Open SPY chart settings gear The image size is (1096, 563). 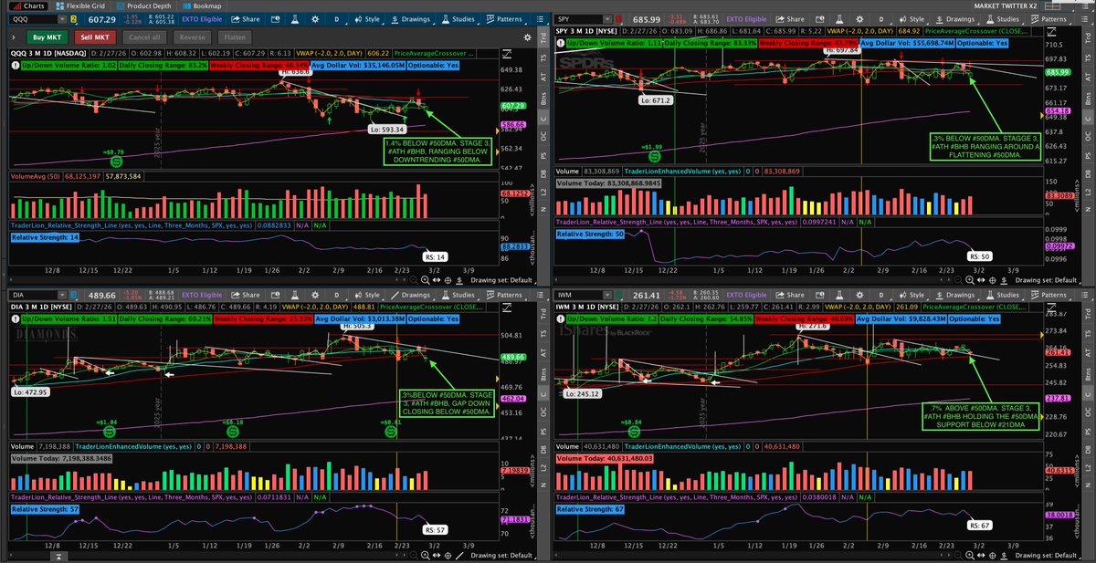(860, 19)
